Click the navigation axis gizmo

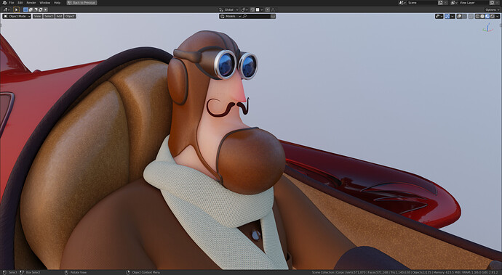[487, 28]
